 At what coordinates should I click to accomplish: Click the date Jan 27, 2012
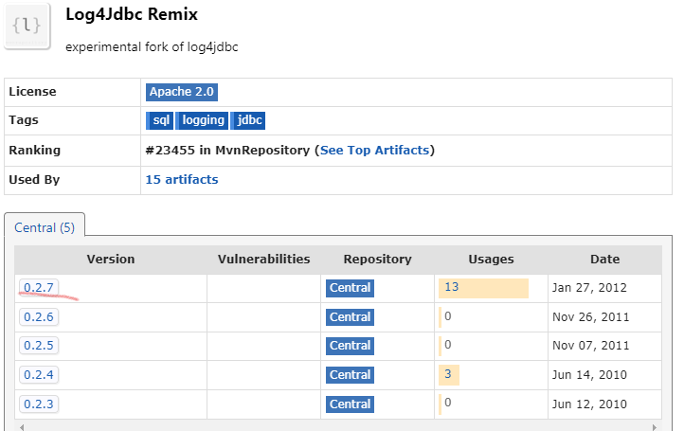click(x=589, y=288)
